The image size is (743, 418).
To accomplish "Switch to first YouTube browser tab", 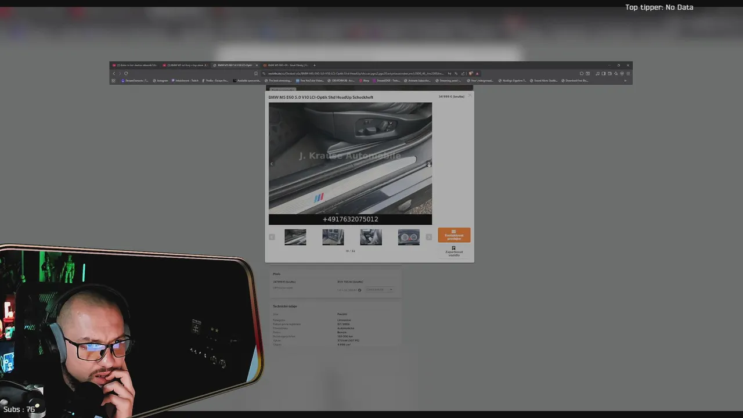I will [134, 65].
